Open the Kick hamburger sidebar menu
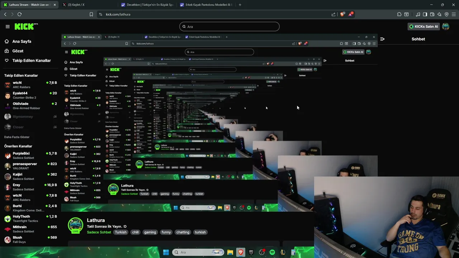The height and width of the screenshot is (258, 459). (8, 27)
